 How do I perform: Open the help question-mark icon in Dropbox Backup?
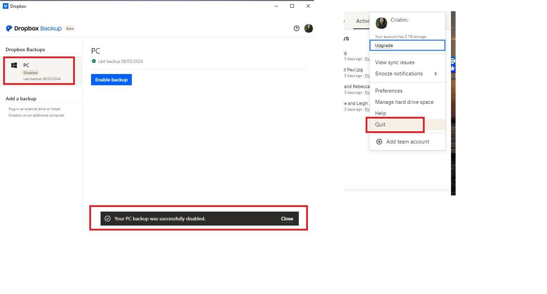pos(296,28)
